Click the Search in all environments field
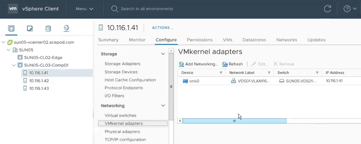Viewport: 361px width, 144px height. tap(147, 9)
